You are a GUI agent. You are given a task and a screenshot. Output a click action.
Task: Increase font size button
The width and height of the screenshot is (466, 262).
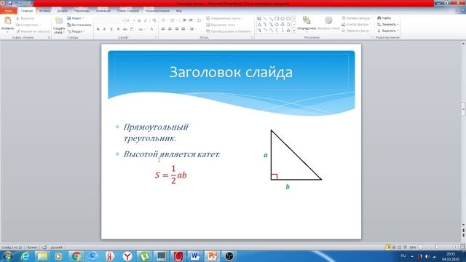[x=139, y=20]
